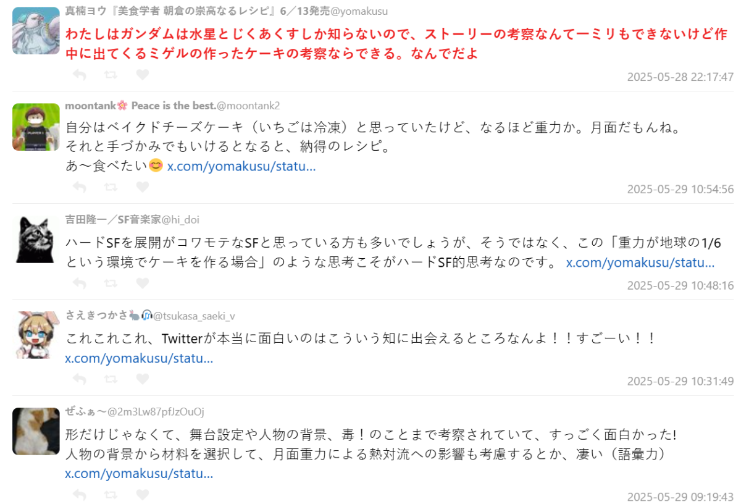Retweet moontank2's baked cheesecake tweet
Viewport: 741px width, 504px height.
point(111,187)
